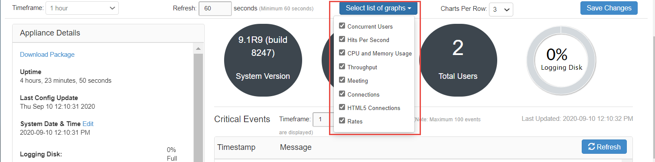Toggle the Hits Per Second checkbox

[x=342, y=39]
